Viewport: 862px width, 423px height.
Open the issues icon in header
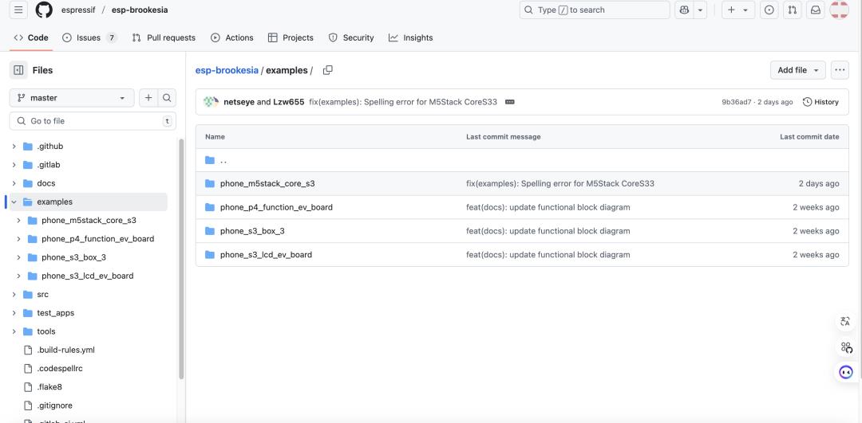coord(769,10)
